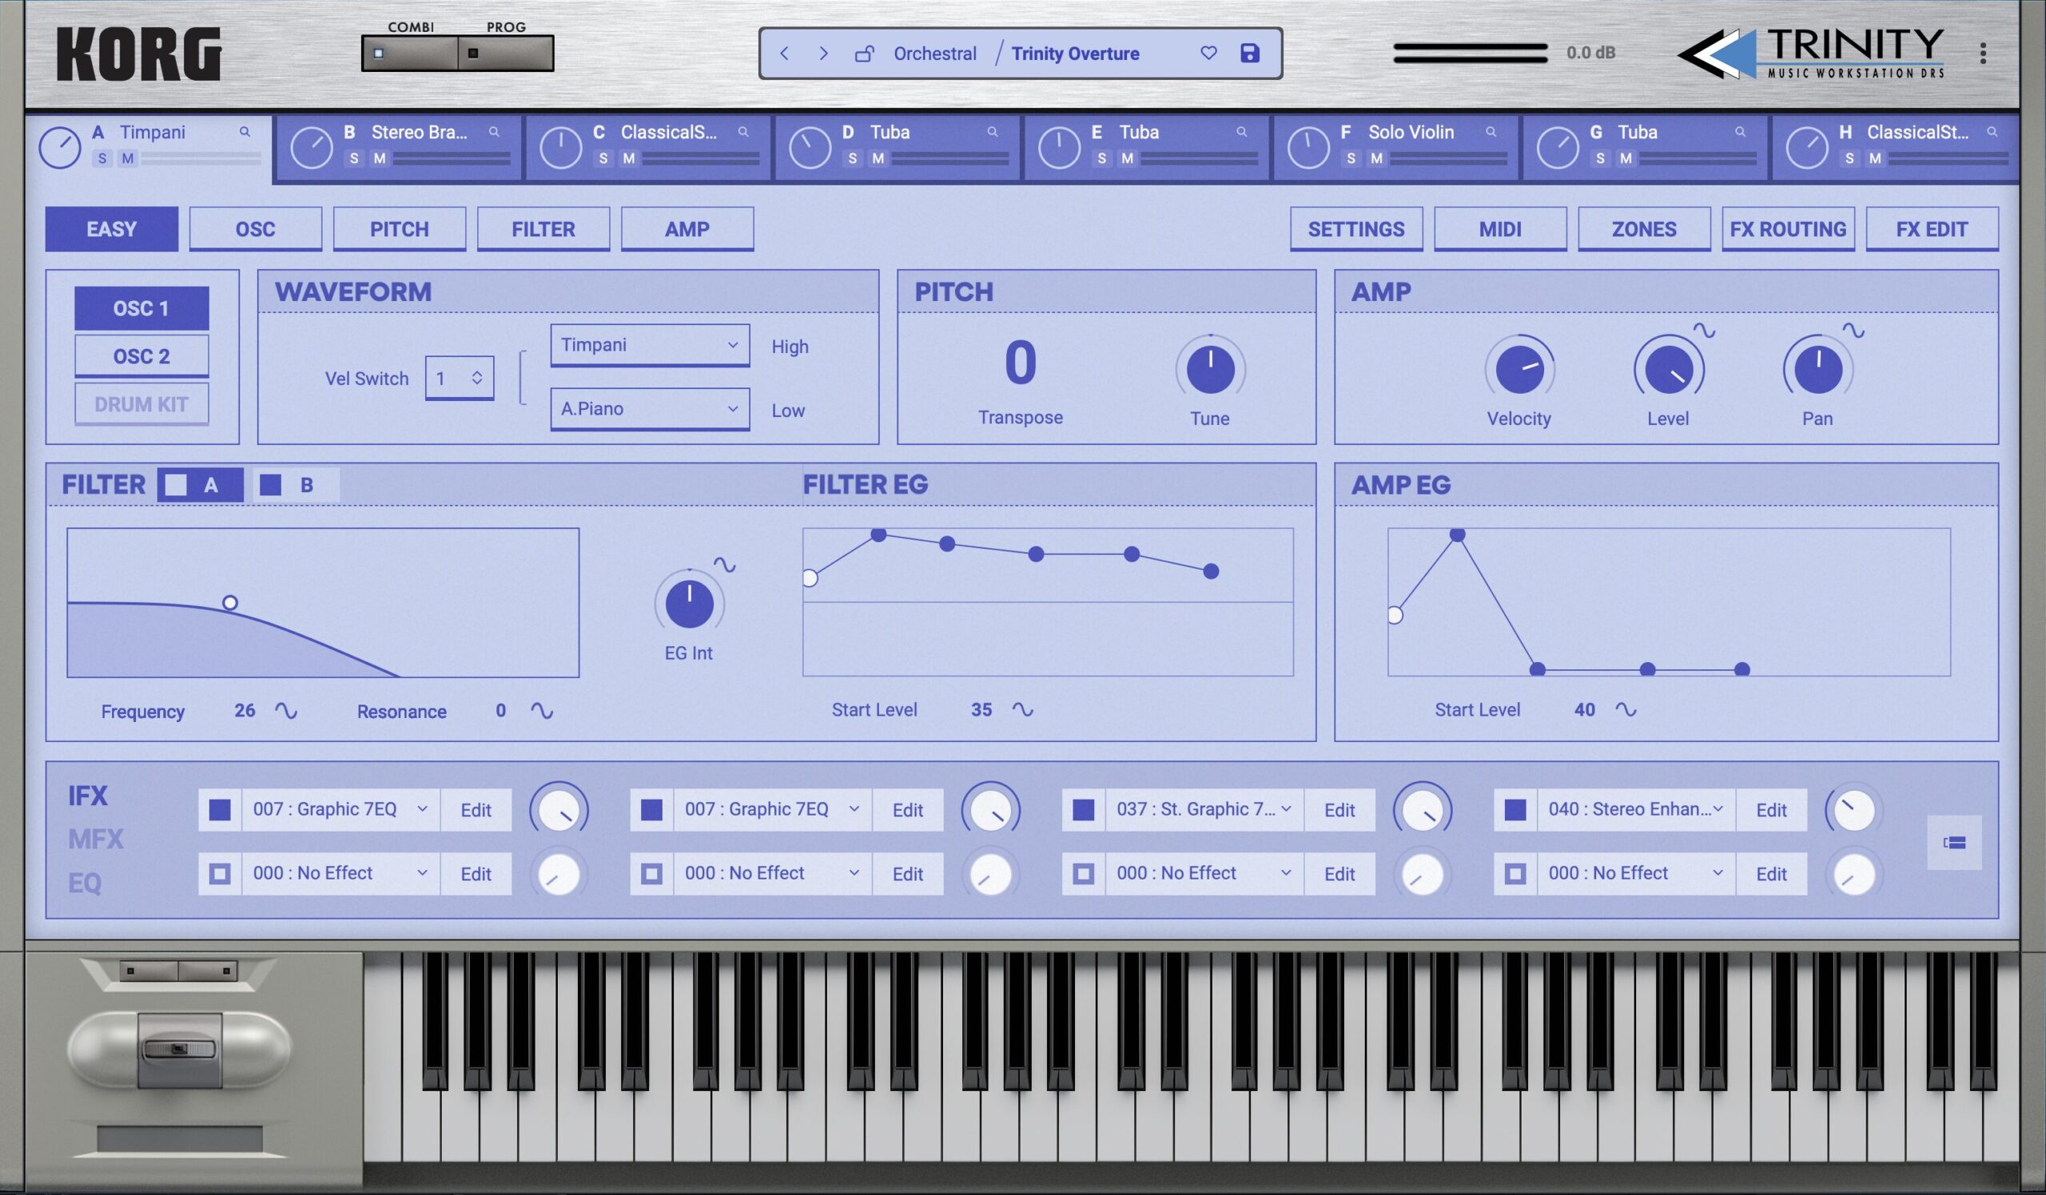This screenshot has height=1195, width=2046.
Task: Click Edit on the 040 Stereo Enhancer effect
Action: [x=1772, y=809]
